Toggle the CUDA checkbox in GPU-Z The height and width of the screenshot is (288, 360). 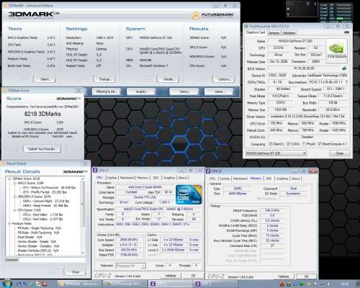click(x=288, y=144)
